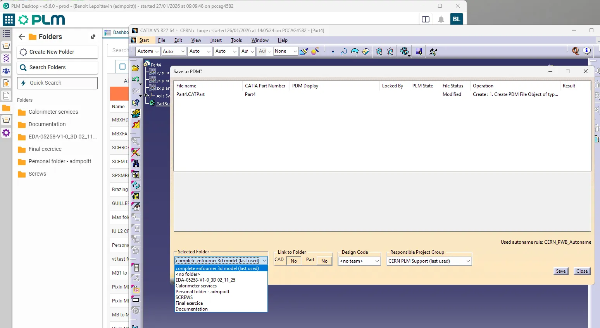Click the back arrow beside Folders
600x328 pixels.
coord(22,37)
